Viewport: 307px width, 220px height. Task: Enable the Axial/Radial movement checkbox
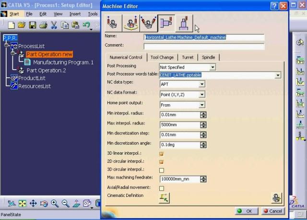click(x=162, y=188)
